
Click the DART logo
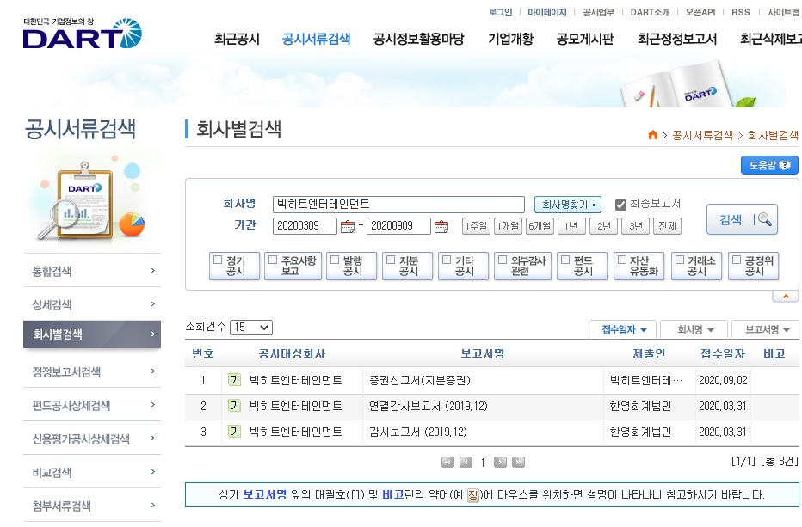(x=82, y=34)
